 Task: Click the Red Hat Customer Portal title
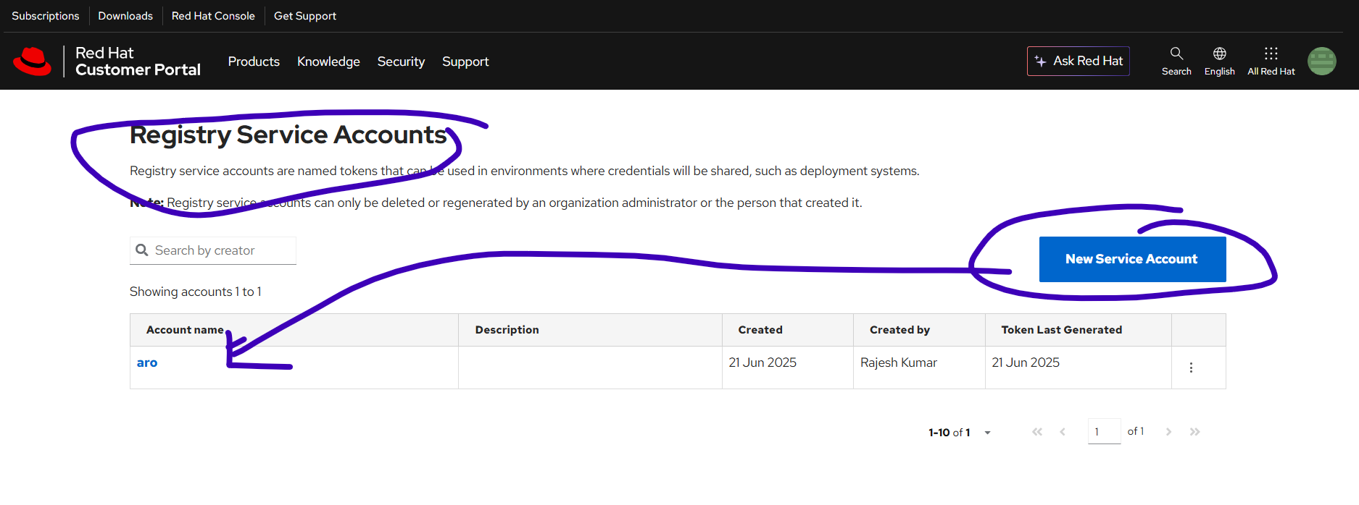coord(138,61)
